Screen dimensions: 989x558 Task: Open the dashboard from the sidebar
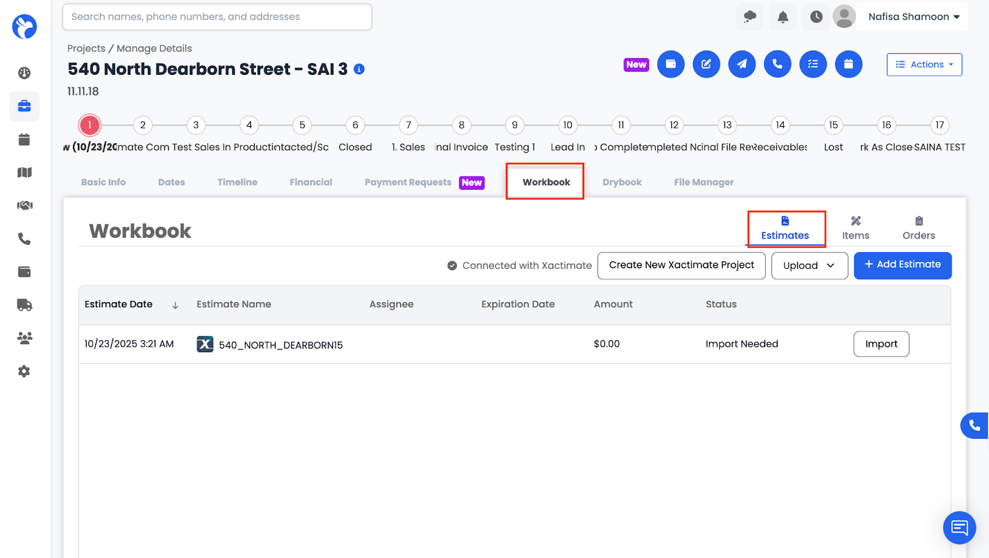(x=24, y=72)
